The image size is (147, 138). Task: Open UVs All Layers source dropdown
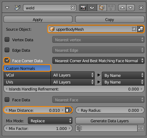[72, 82]
